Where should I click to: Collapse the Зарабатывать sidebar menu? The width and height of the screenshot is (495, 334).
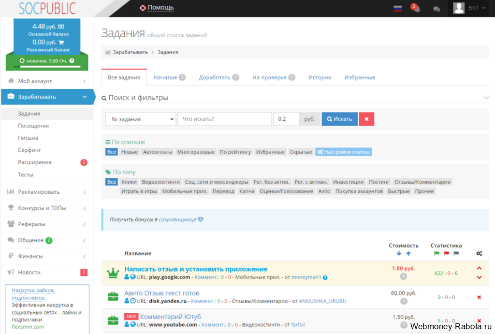[x=47, y=97]
